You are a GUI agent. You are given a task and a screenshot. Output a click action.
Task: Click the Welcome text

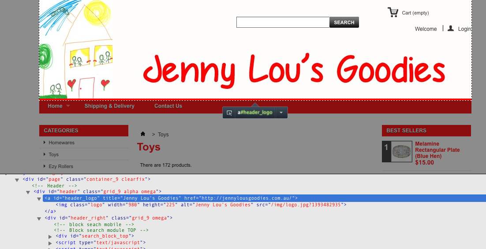426,29
